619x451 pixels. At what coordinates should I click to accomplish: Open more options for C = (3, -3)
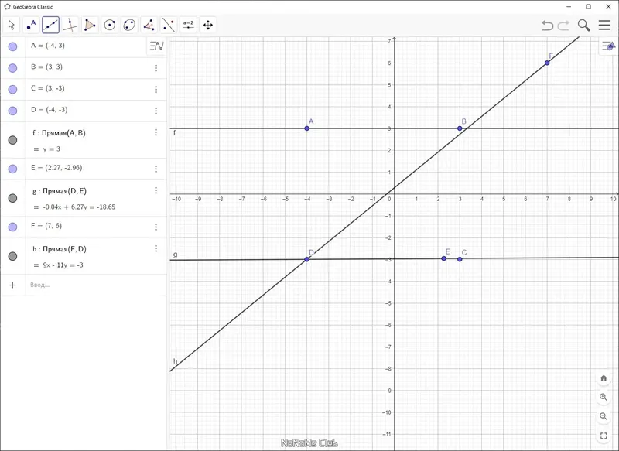pyautogui.click(x=156, y=90)
